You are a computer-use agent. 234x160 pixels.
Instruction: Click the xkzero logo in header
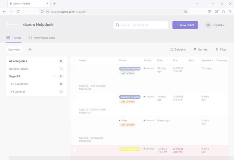coord(13,24)
